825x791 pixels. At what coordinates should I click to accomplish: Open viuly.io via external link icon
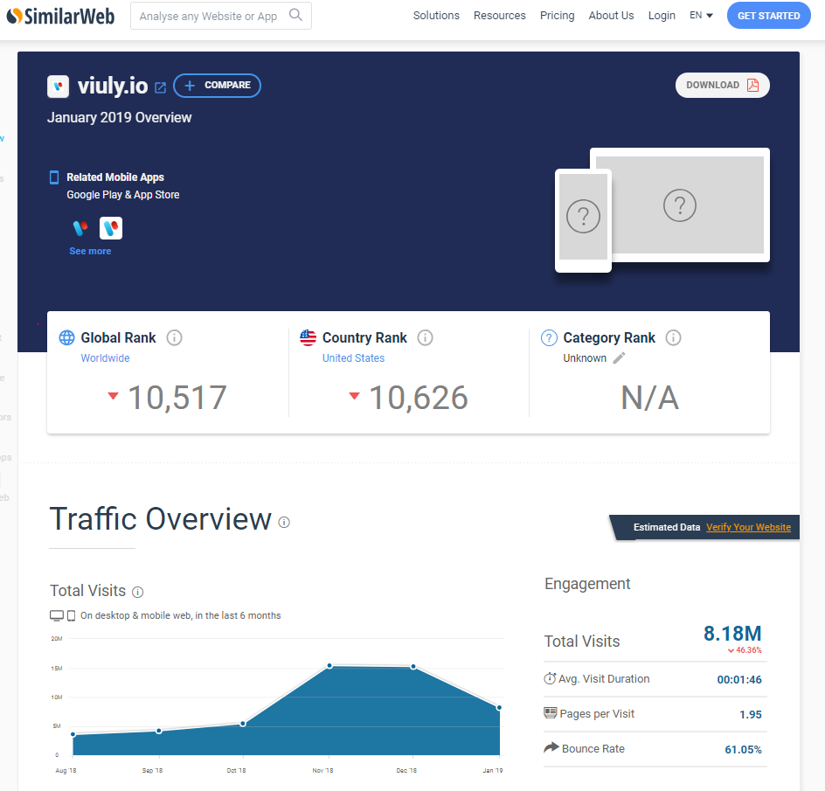(161, 87)
